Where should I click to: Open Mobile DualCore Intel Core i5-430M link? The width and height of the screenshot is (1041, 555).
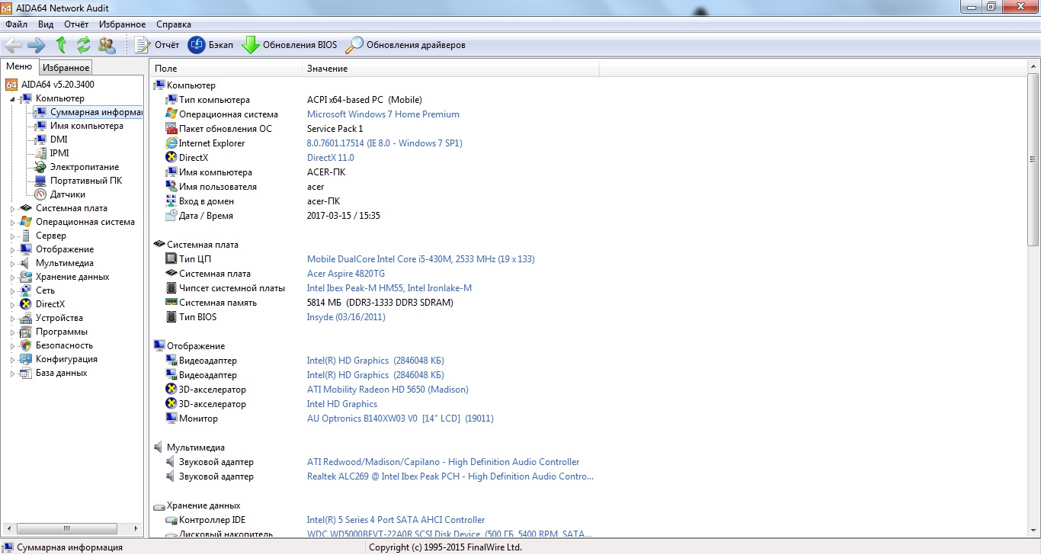click(421, 259)
